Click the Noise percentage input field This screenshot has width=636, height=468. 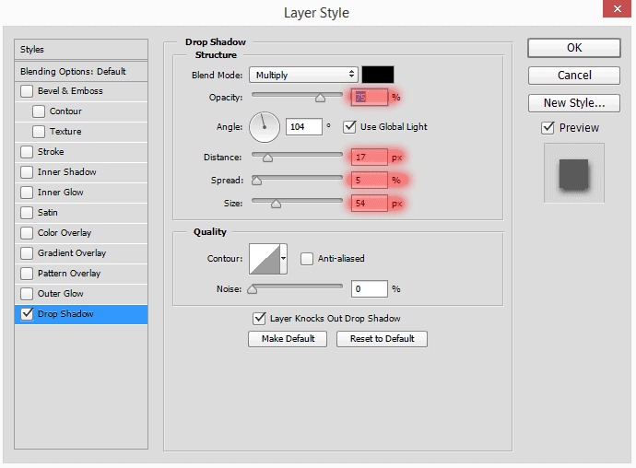[369, 288]
